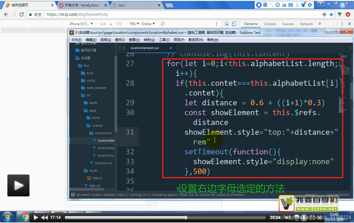
Task: Click the large play overlay button
Action: pyautogui.click(x=18, y=185)
